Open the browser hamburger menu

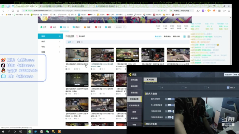[229, 11]
